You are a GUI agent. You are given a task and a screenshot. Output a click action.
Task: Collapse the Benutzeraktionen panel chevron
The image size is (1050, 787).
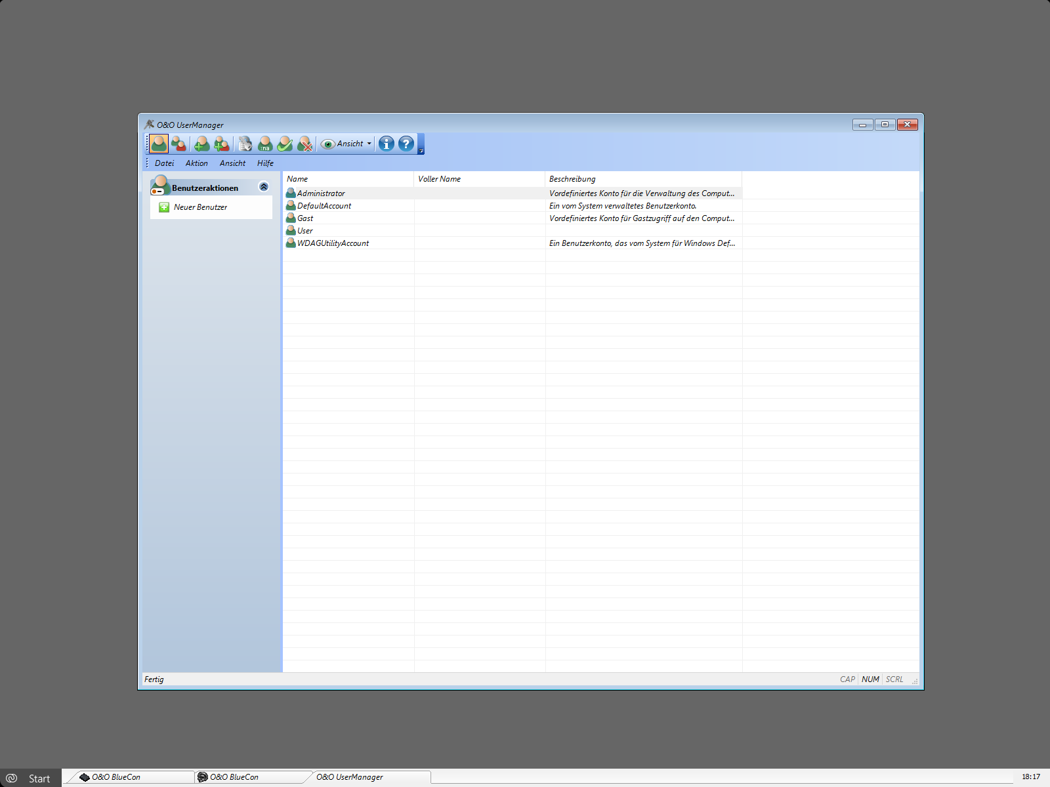click(x=264, y=187)
